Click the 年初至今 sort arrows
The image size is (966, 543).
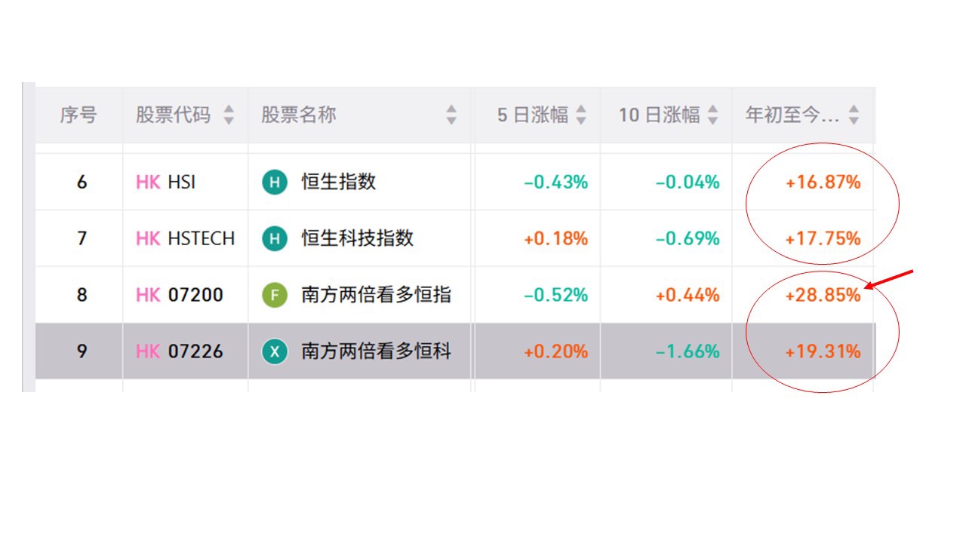[854, 115]
